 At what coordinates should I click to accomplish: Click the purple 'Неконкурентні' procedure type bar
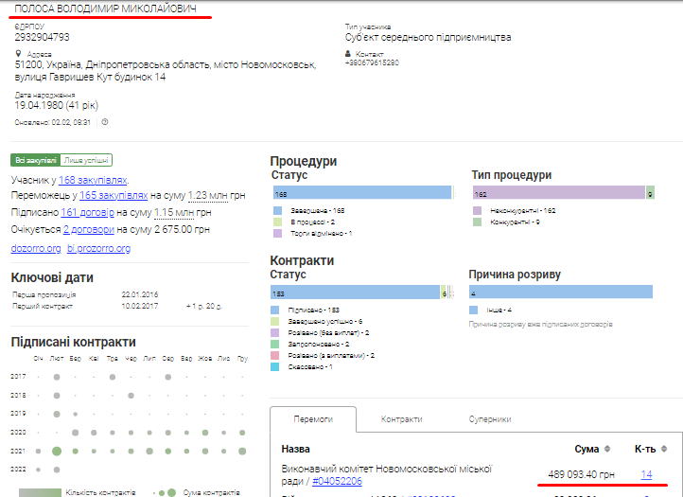[x=558, y=193]
